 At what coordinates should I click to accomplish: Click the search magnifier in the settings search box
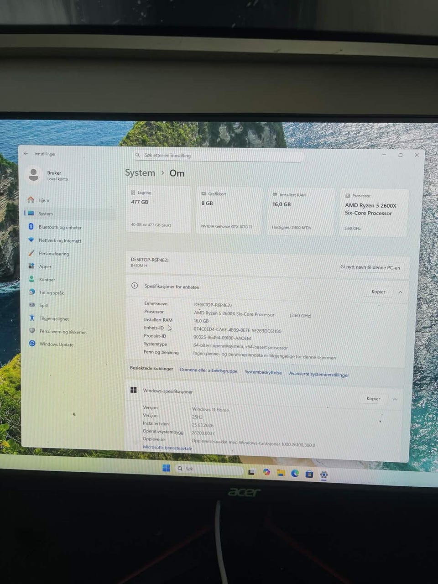coord(138,155)
